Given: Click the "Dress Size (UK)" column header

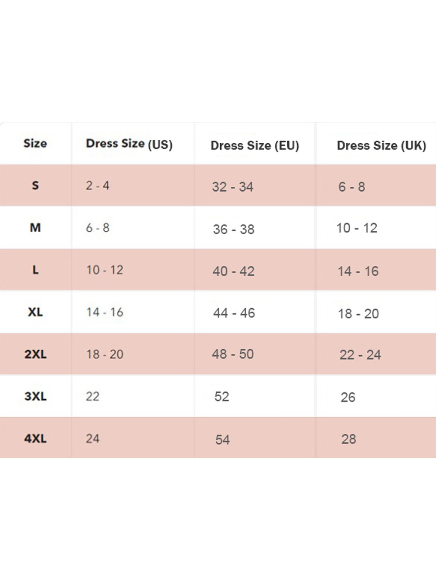Looking at the screenshot, I should pyautogui.click(x=381, y=145).
